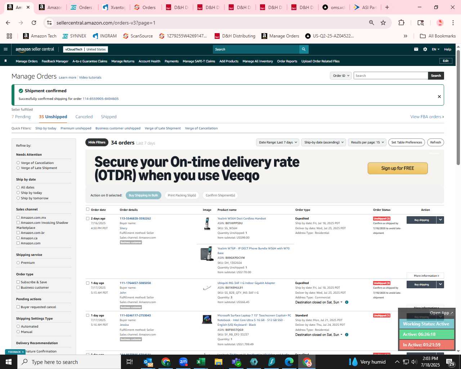
Task: Show more bookmarks with the chevron
Action: pos(406,36)
